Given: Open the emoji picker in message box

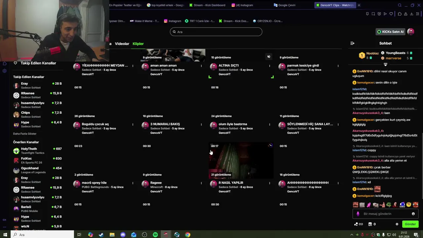Looking at the screenshot, I should click(413, 214).
